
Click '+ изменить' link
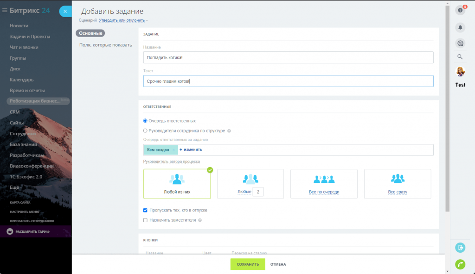(x=191, y=149)
